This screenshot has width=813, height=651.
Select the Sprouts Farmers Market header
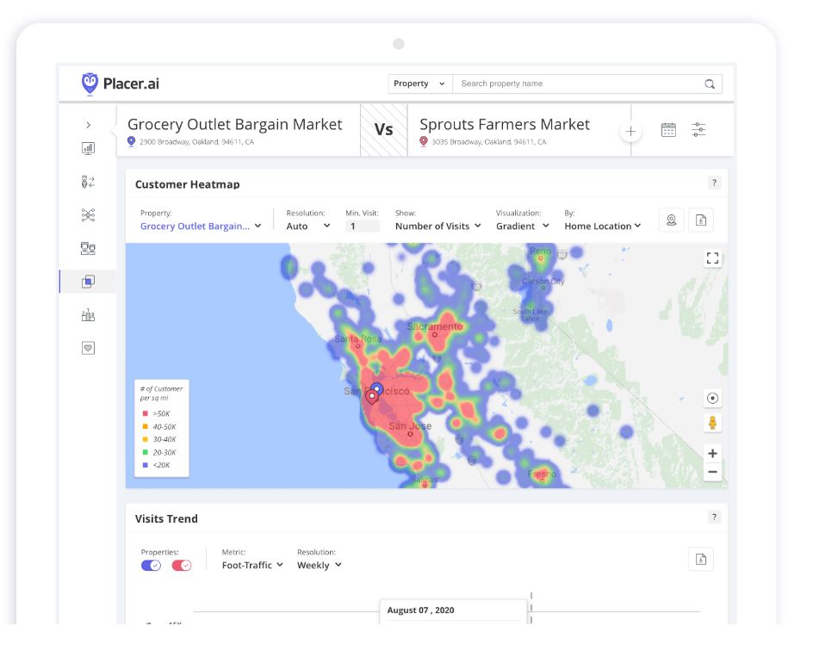[505, 124]
